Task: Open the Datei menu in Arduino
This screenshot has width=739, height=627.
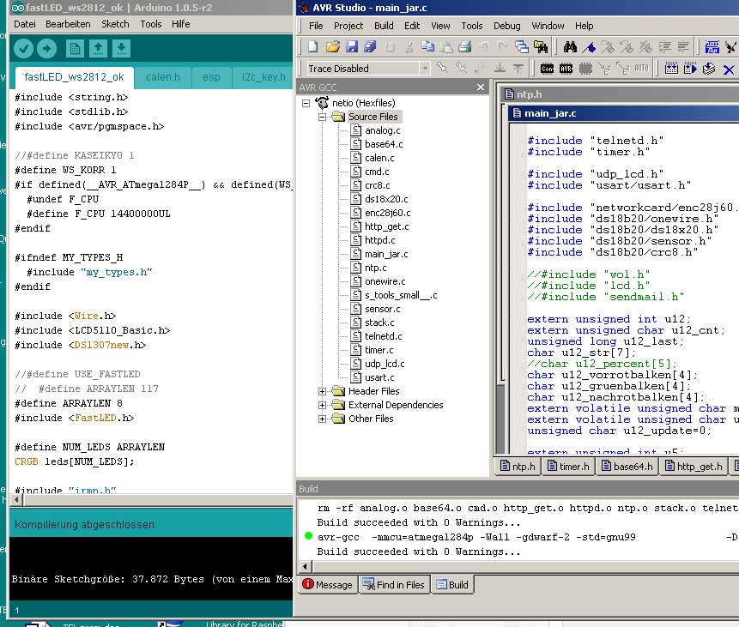Action: tap(25, 24)
